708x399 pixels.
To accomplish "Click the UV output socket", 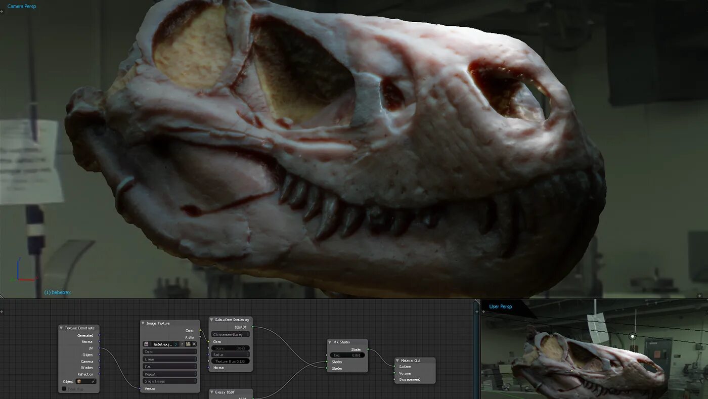I will click(x=99, y=348).
